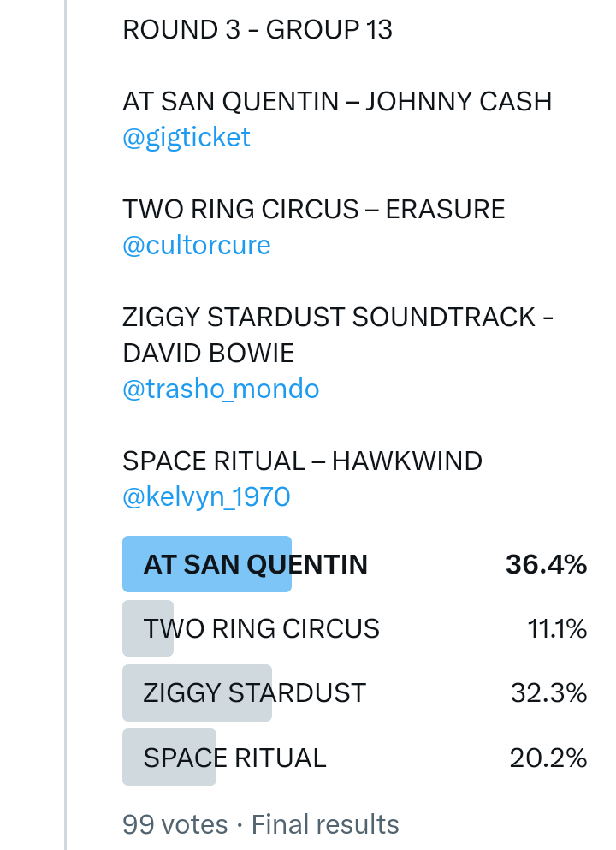Click the 11.1% poll percentage

pos(557,629)
